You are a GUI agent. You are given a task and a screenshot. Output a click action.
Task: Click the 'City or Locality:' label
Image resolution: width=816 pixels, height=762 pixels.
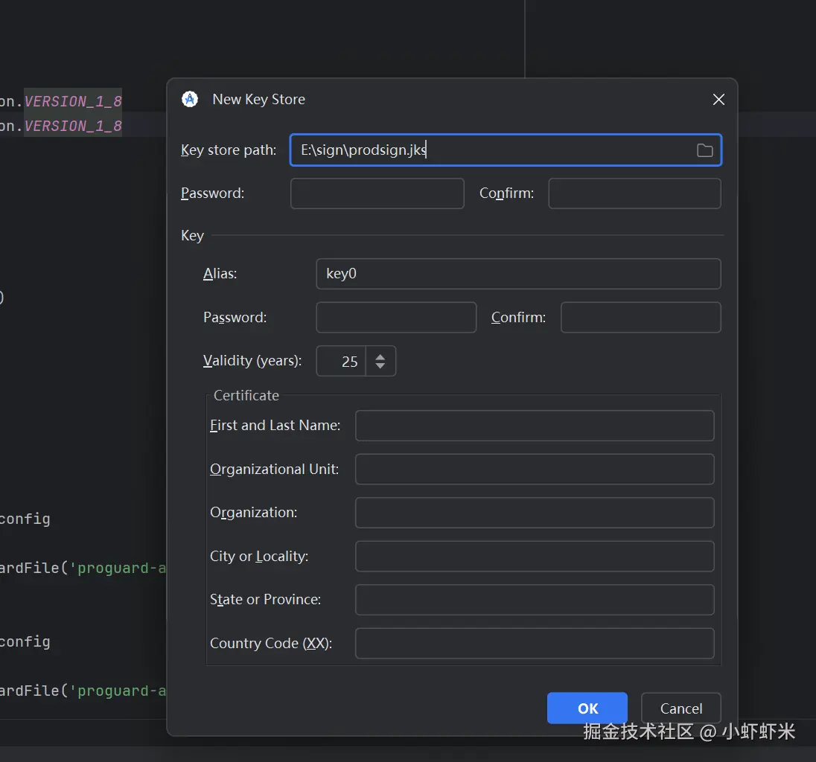click(x=258, y=557)
